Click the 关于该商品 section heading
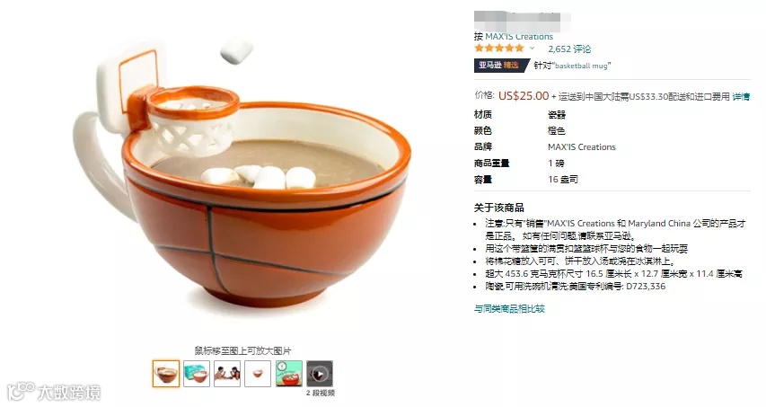 tap(498, 208)
